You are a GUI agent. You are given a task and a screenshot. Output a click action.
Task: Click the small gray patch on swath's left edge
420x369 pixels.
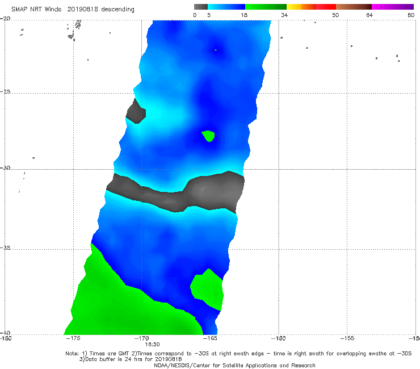[136, 111]
